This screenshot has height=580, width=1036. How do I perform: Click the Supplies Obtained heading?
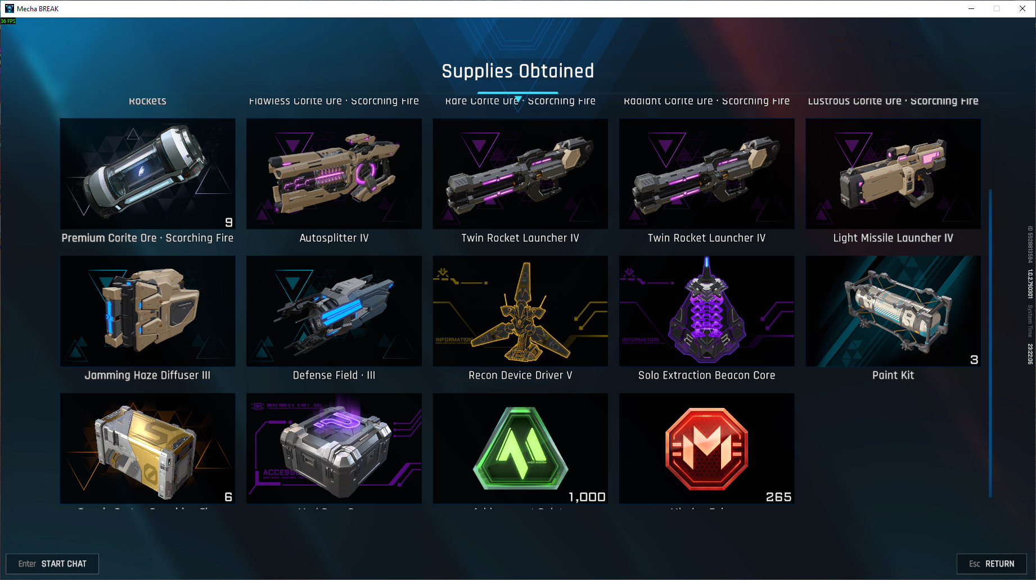point(517,71)
